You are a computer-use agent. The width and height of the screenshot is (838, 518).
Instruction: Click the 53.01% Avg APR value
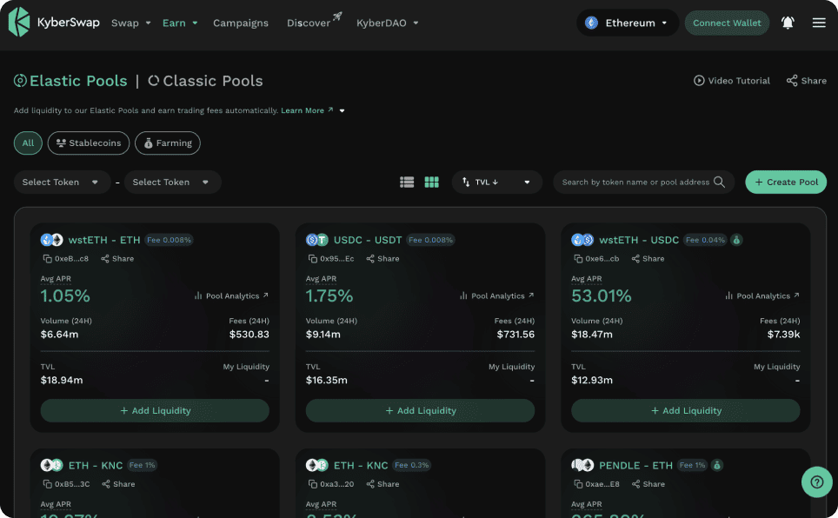(602, 296)
